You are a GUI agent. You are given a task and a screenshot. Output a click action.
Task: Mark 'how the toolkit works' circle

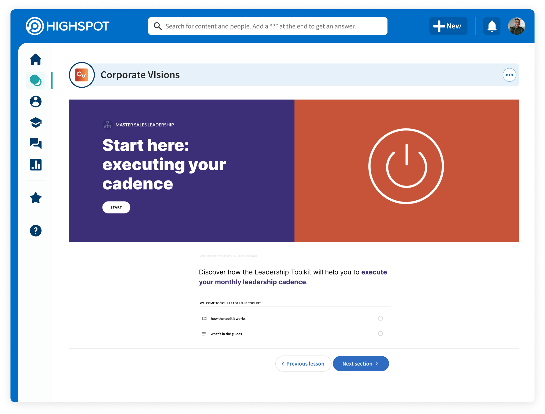point(380,318)
